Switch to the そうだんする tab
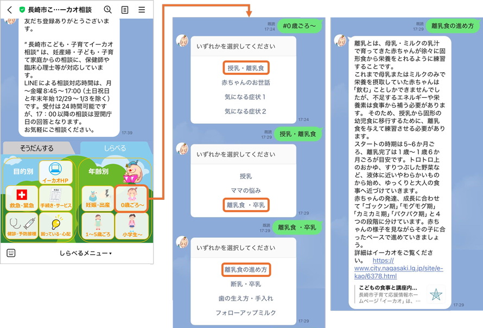 (37, 148)
